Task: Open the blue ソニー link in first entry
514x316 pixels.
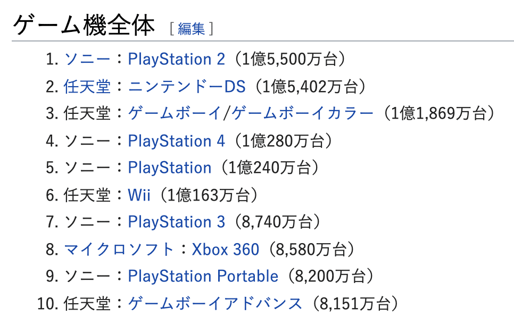Action: 87,60
